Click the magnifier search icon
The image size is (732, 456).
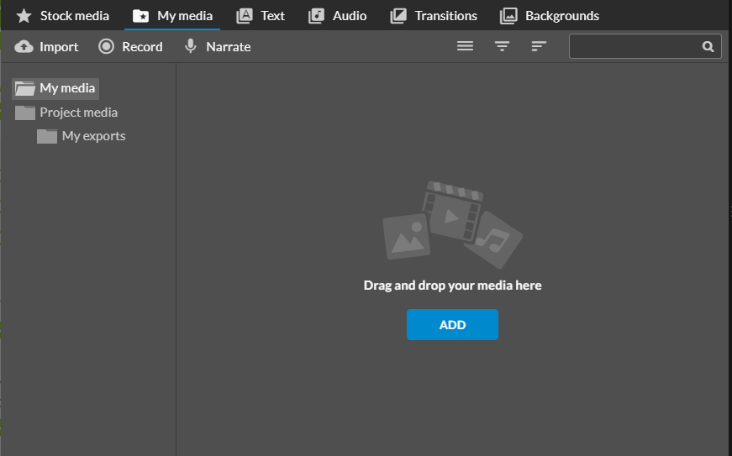(708, 47)
